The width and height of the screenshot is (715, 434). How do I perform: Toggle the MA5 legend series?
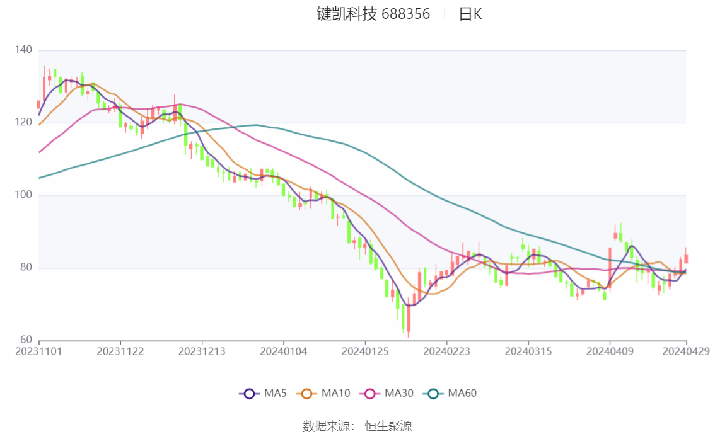pyautogui.click(x=263, y=394)
